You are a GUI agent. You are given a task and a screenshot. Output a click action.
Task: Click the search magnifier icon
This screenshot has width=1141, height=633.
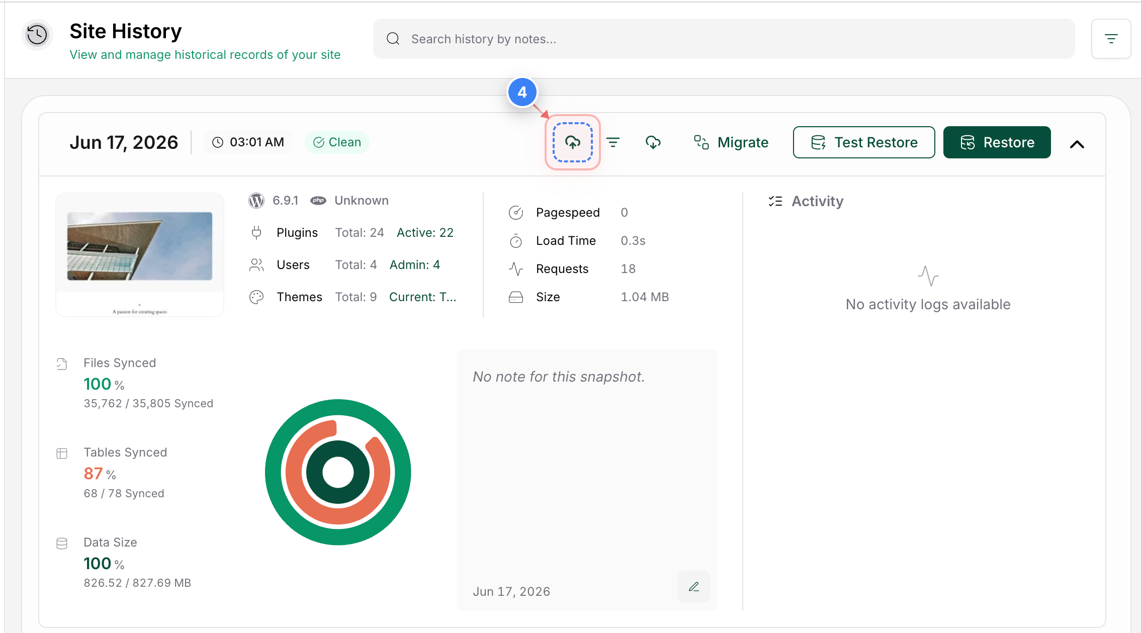pyautogui.click(x=393, y=39)
